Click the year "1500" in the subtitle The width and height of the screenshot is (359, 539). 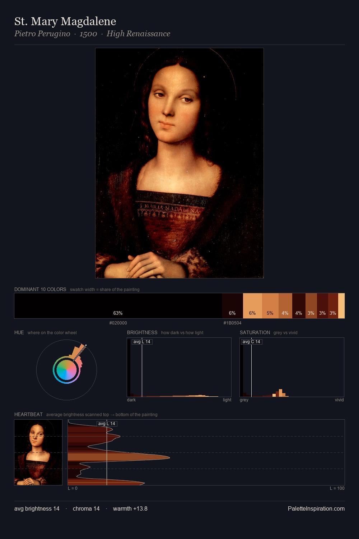pos(88,34)
